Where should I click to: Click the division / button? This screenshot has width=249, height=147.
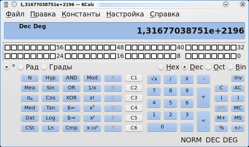click(x=170, y=79)
